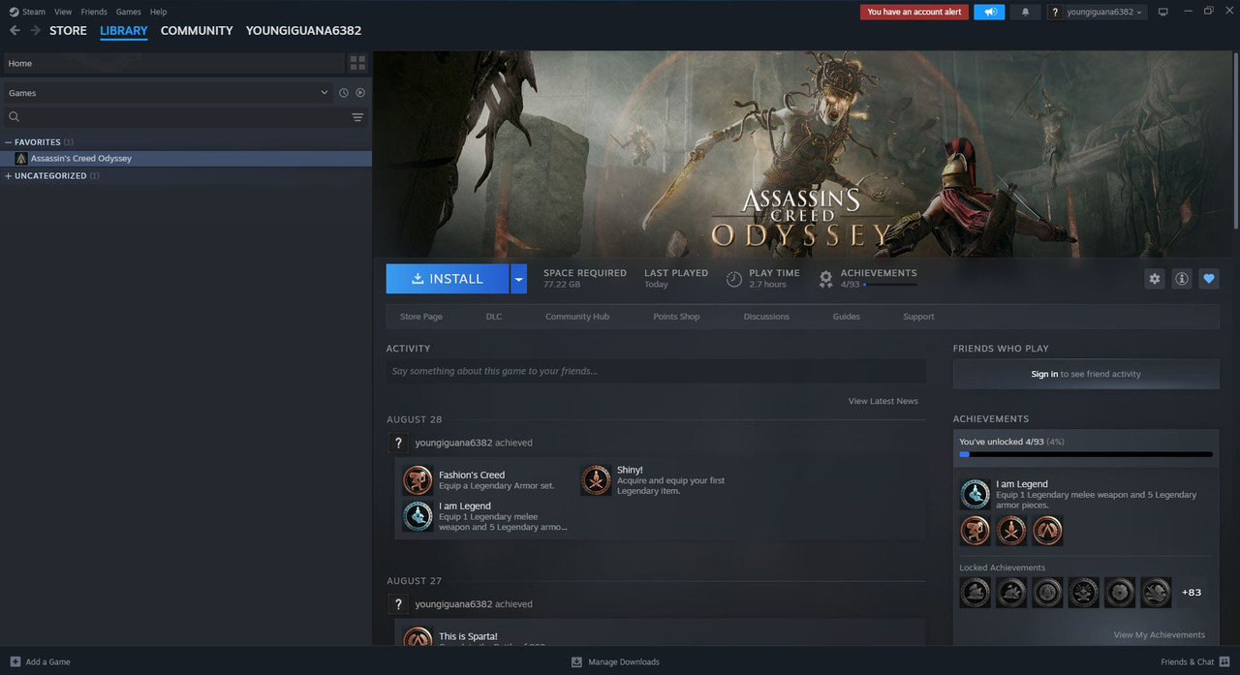1240x675 pixels.
Task: Expand the UNCATEGORIZED category
Action: click(9, 176)
